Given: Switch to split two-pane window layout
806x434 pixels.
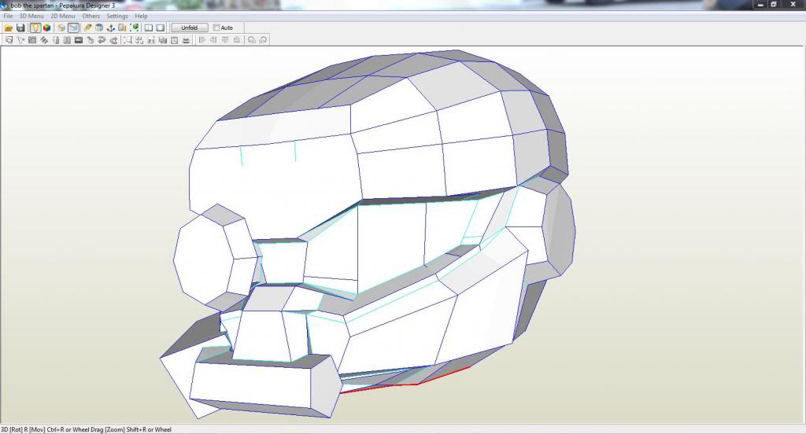Looking at the screenshot, I should (149, 28).
